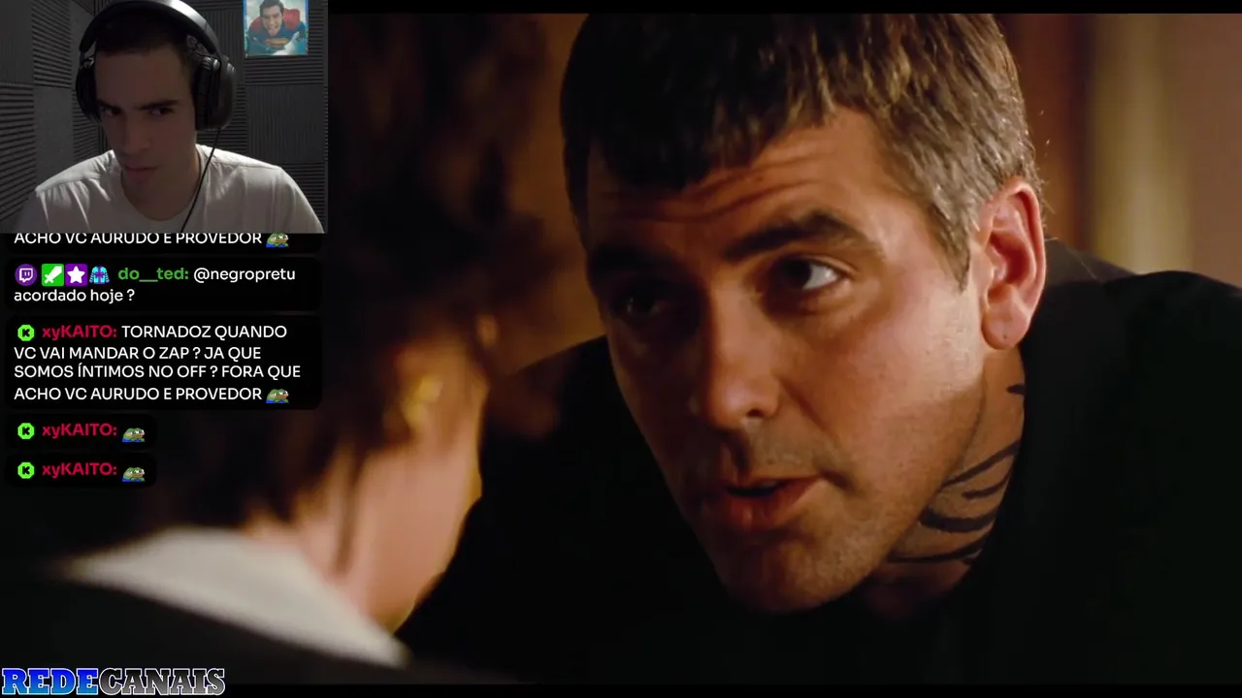This screenshot has height=698, width=1242.
Task: Open the @negropretu mention
Action: coord(245,274)
